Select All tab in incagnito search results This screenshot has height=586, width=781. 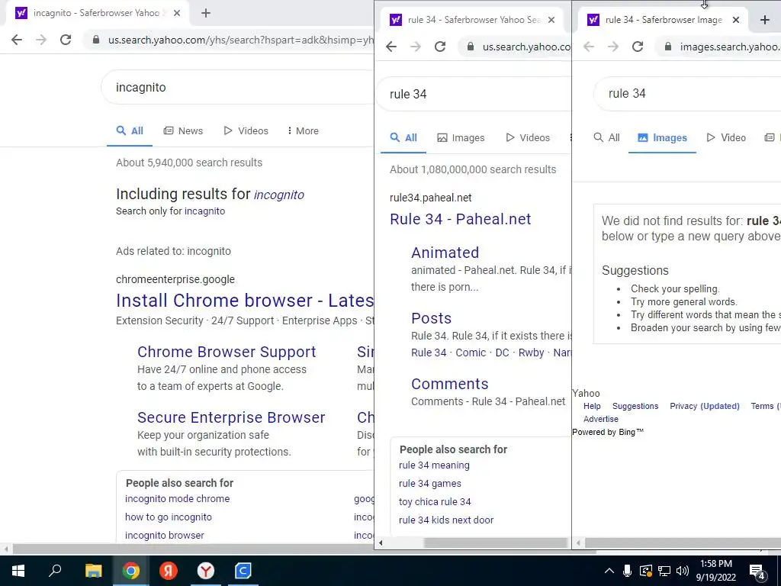tap(130, 131)
